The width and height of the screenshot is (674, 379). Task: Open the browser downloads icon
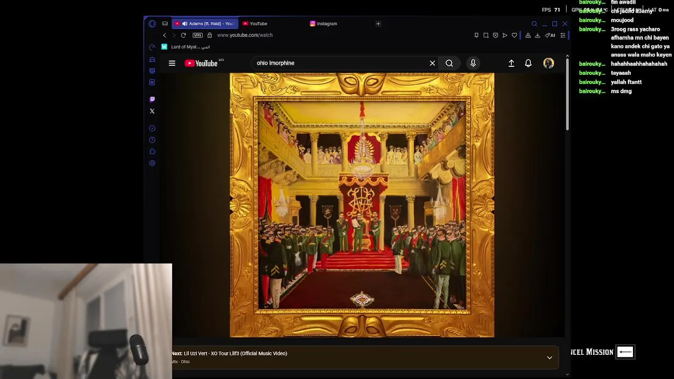click(x=538, y=35)
